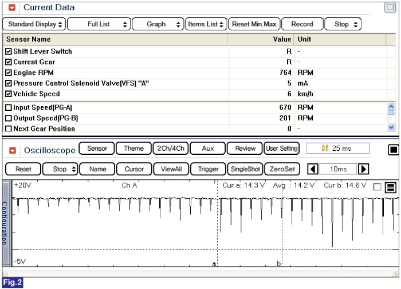This screenshot has height=289, width=401.
Task: Click the split-view icon in waveform corner
Action: pos(391,187)
